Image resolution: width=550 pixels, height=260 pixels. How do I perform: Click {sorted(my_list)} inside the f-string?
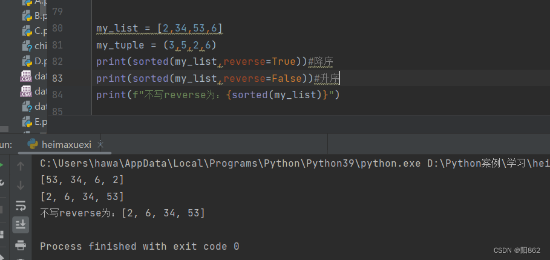(278, 95)
